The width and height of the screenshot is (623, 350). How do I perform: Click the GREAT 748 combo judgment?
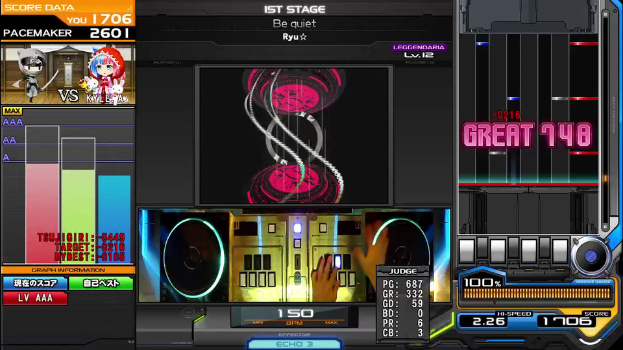[527, 135]
